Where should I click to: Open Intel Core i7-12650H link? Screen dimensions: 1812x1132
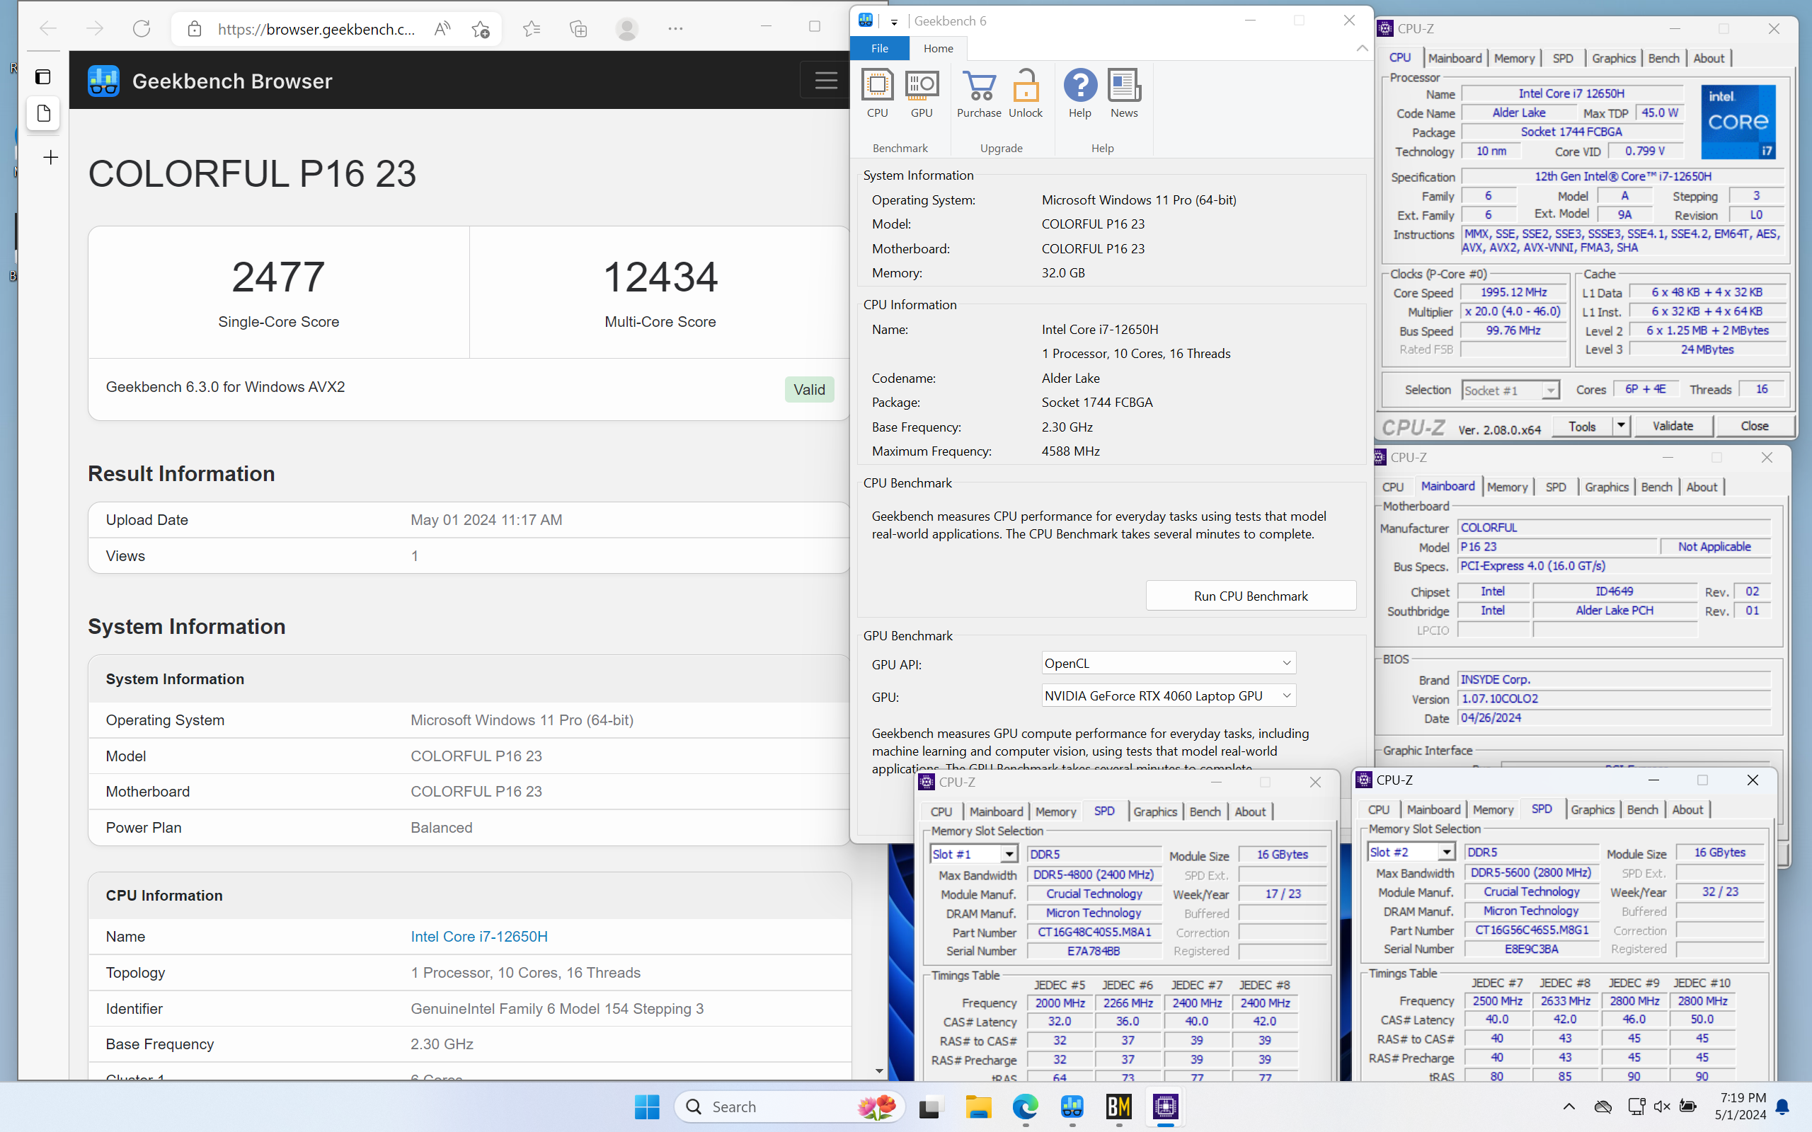click(x=479, y=937)
